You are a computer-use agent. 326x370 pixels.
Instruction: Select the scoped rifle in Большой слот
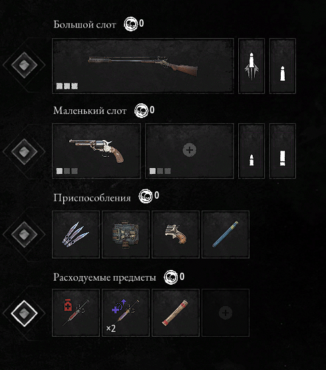click(x=143, y=66)
